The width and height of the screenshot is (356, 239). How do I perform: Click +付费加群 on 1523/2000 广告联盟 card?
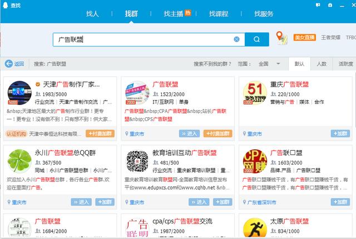pyautogui.click(x=217, y=134)
